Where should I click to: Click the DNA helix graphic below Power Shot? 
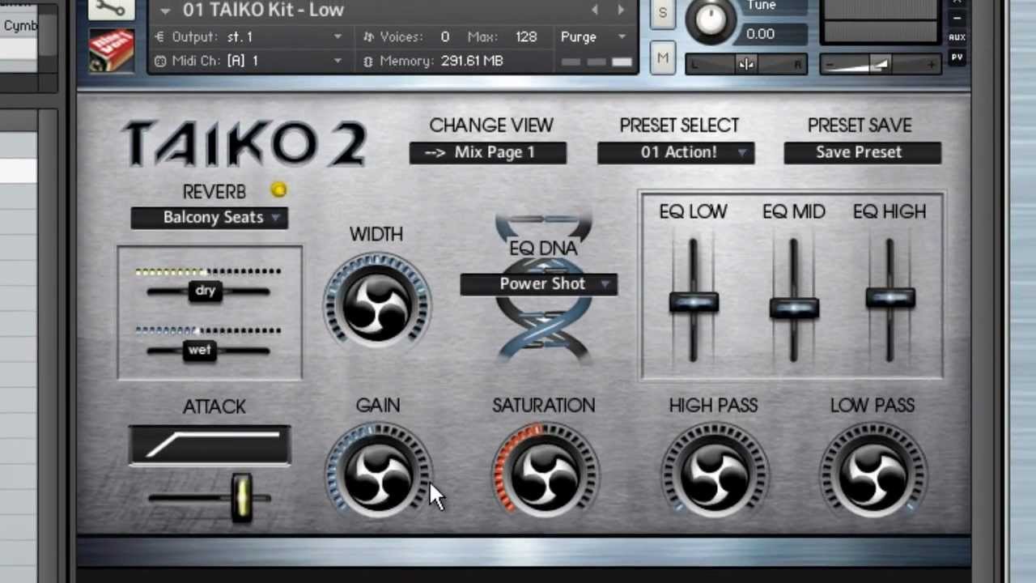click(542, 328)
